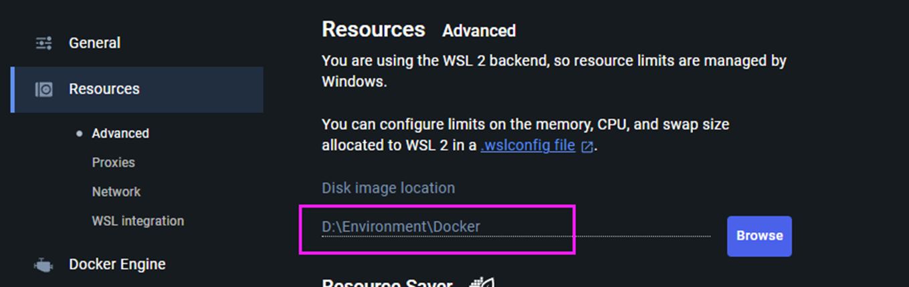The width and height of the screenshot is (909, 287).
Task: Click the Docker Engine icon in sidebar
Action: [x=43, y=265]
